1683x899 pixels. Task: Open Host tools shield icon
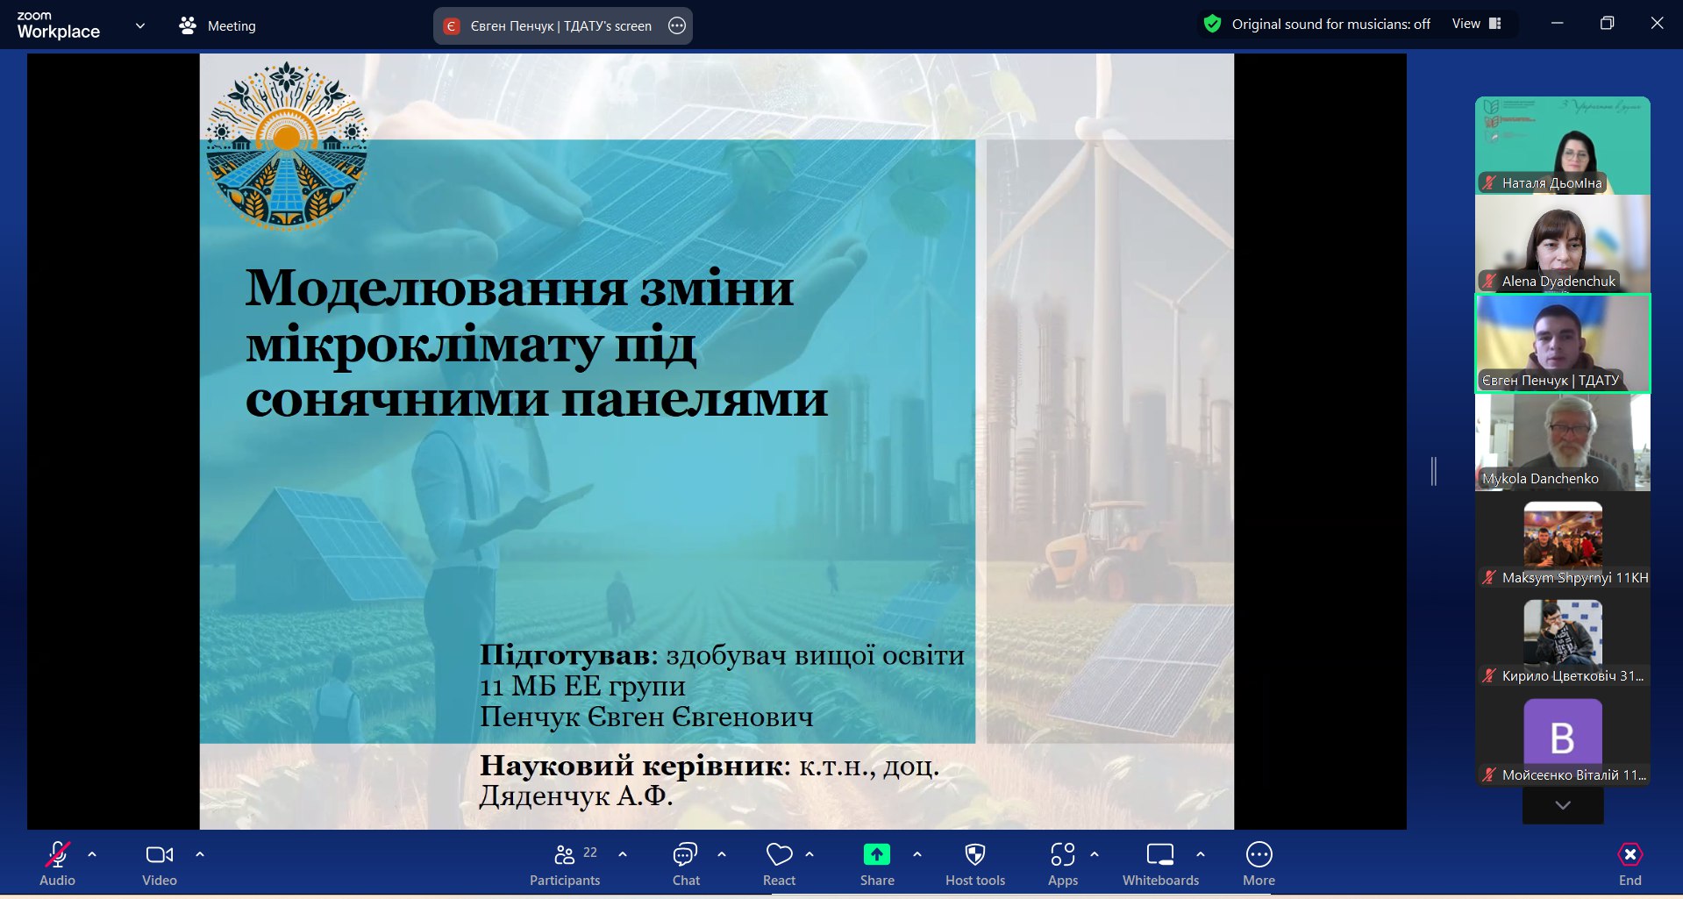pyautogui.click(x=974, y=864)
